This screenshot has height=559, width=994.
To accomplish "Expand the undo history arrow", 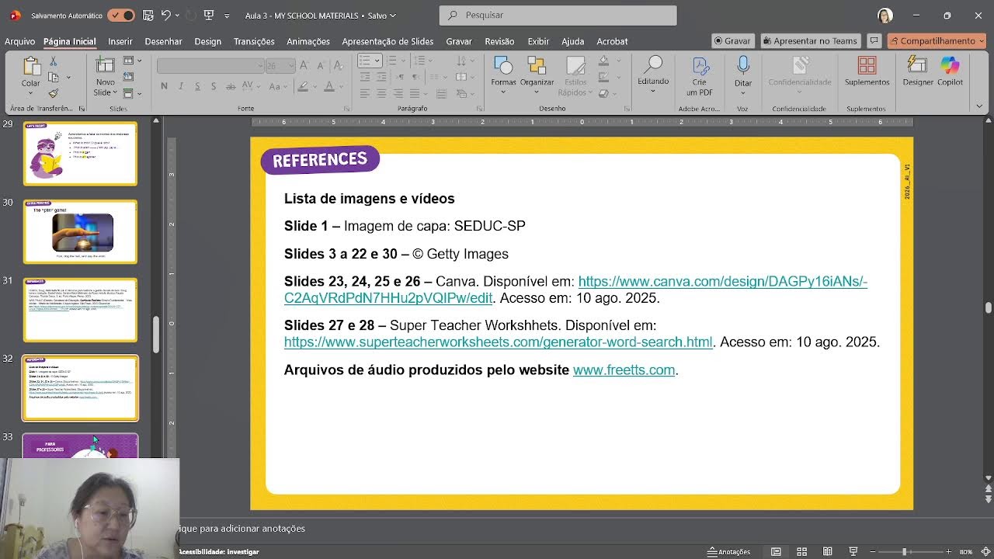I will pos(177,15).
